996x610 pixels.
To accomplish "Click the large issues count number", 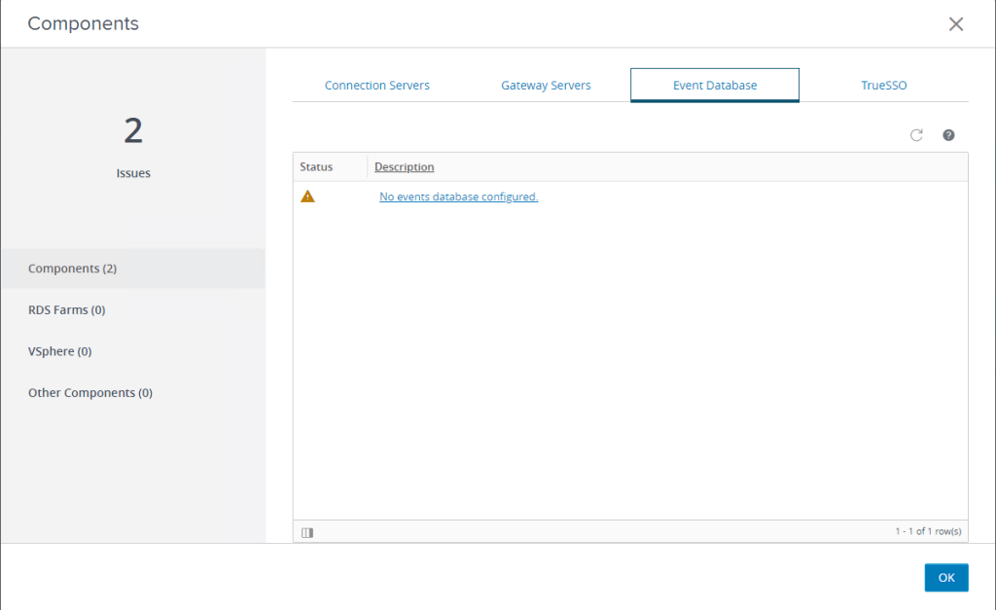I will [133, 130].
